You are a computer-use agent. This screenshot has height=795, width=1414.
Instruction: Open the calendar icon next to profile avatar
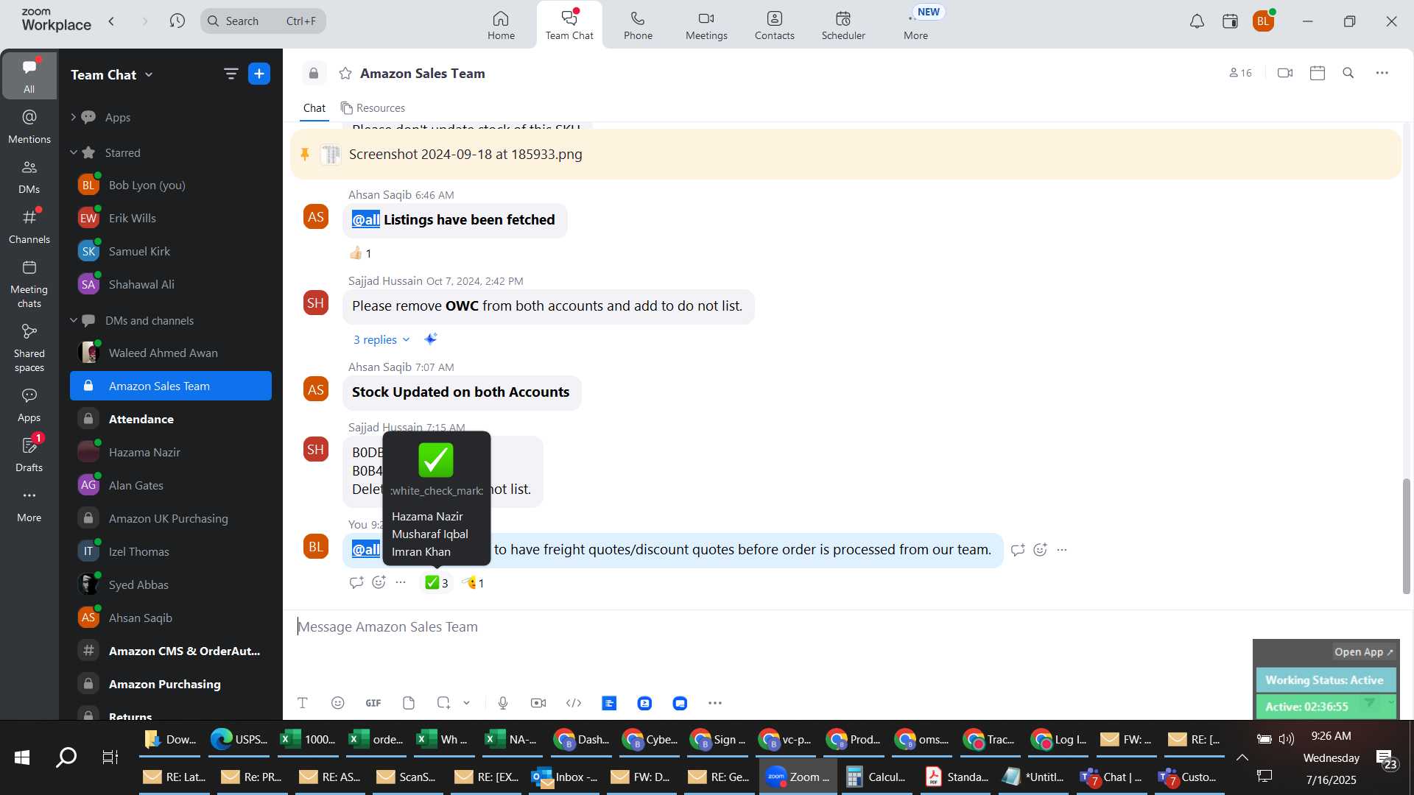(1230, 21)
